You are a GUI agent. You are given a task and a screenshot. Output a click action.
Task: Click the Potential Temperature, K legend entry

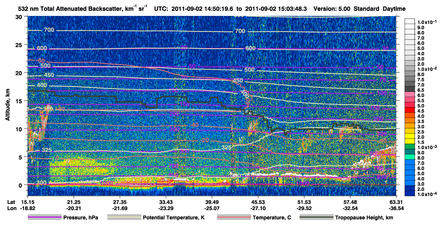156,218
